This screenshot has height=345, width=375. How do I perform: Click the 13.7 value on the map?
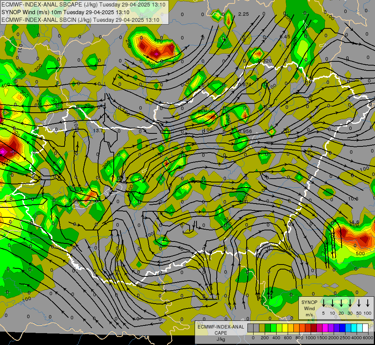[x=98, y=131]
